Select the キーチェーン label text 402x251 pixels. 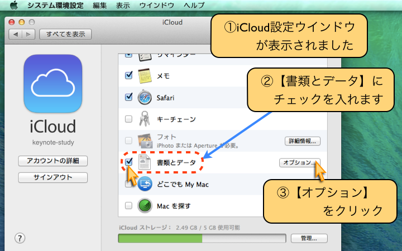[176, 119]
